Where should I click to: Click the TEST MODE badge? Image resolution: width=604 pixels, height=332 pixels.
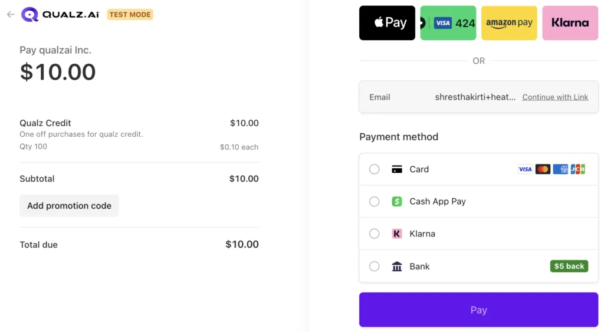tap(130, 15)
